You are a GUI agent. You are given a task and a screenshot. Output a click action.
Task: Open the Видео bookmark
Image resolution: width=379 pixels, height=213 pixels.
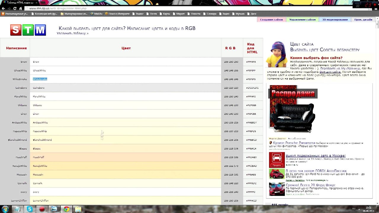click(224, 14)
